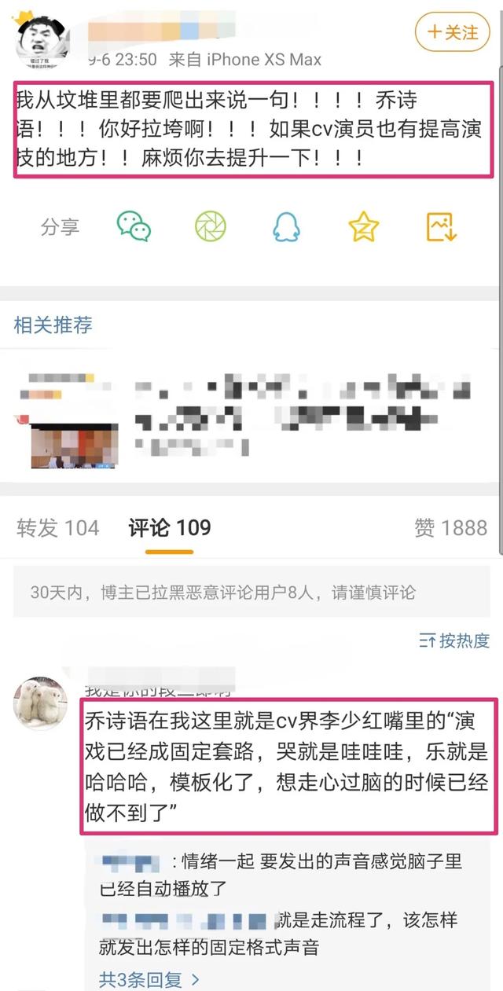This screenshot has height=991, width=503.
Task: Select the 评论 109 tab
Action: click(x=170, y=527)
